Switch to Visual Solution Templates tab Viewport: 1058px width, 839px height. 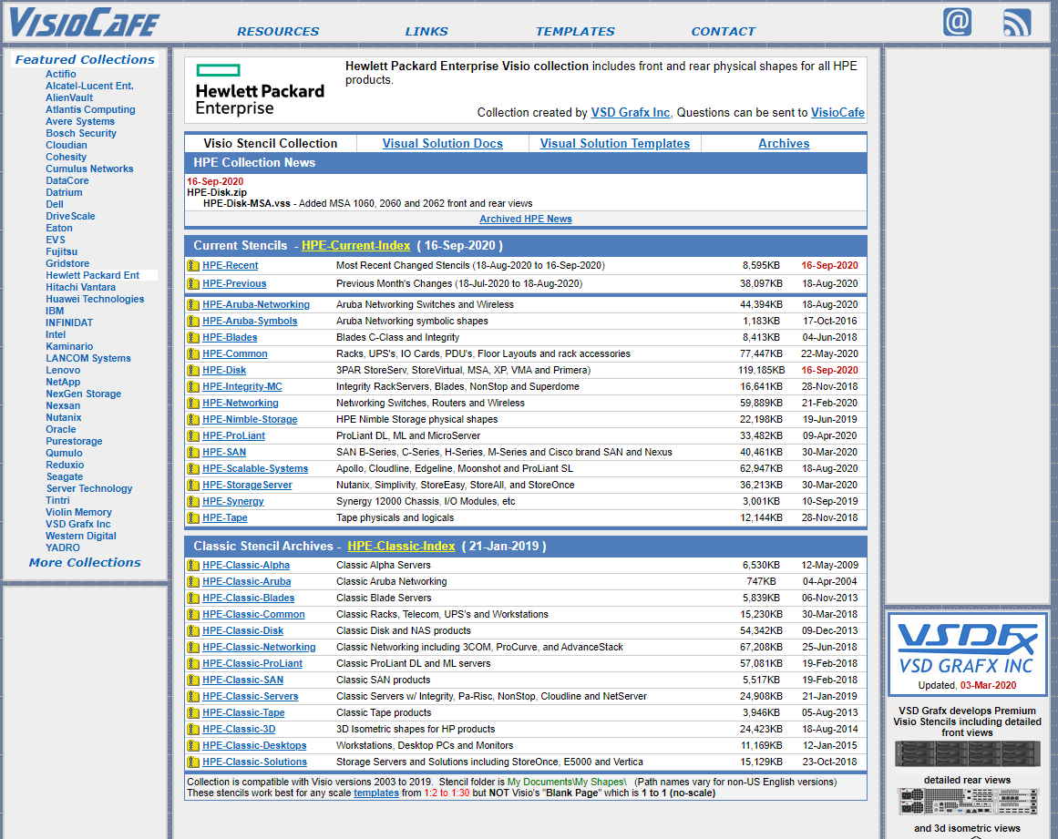pyautogui.click(x=615, y=143)
